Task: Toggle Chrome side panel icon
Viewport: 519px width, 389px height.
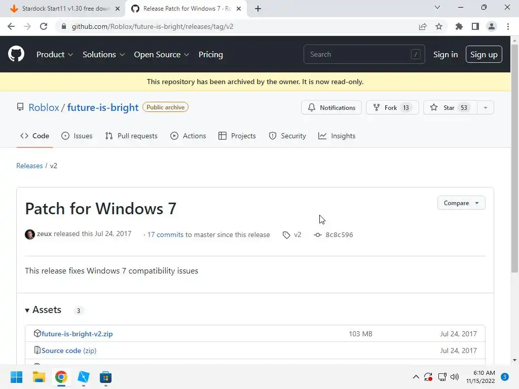Action: 475,26
